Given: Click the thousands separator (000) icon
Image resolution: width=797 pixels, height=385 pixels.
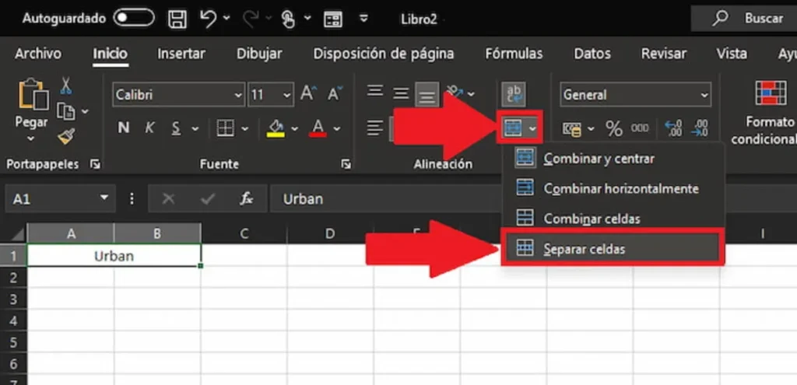Looking at the screenshot, I should (640, 128).
